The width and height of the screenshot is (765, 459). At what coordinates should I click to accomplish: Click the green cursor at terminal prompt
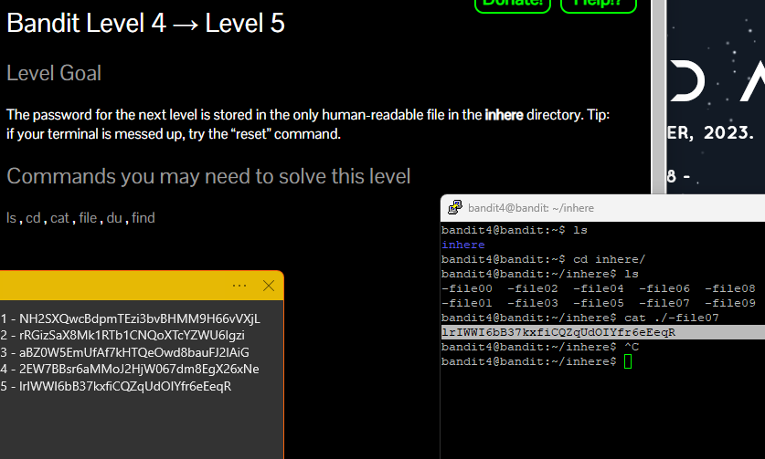coord(627,361)
